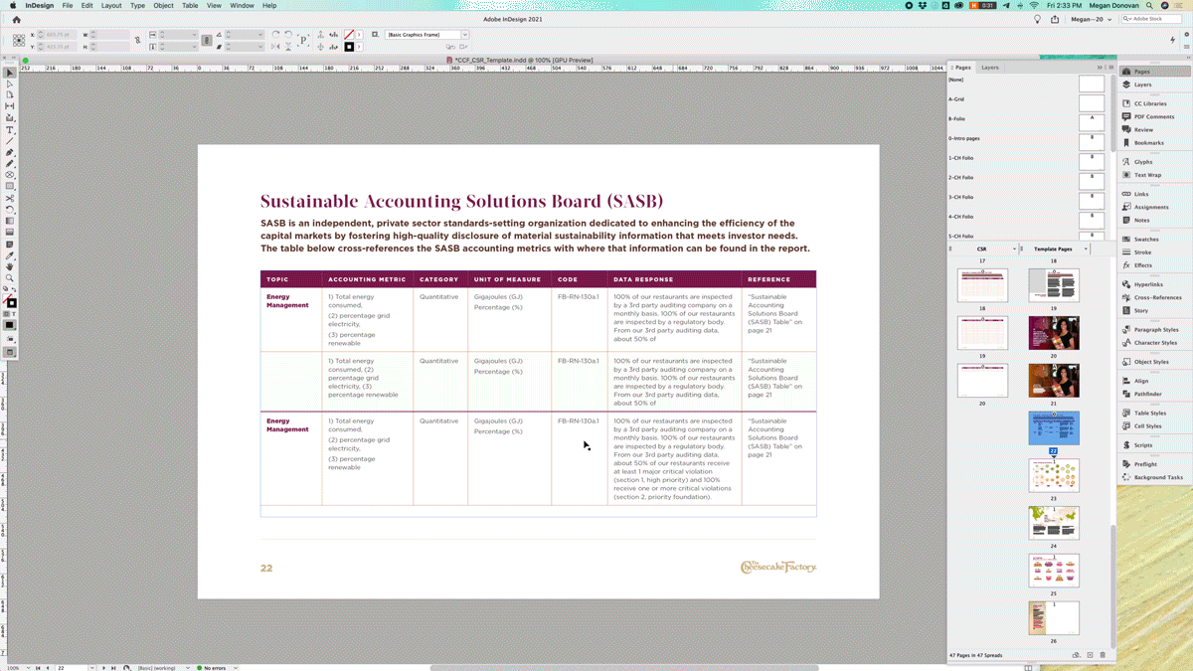This screenshot has width=1193, height=671.
Task: Click the reference point locator grid
Action: click(19, 40)
